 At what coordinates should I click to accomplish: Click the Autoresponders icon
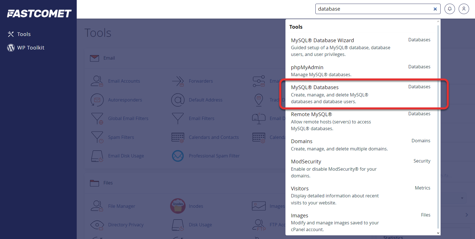97,100
